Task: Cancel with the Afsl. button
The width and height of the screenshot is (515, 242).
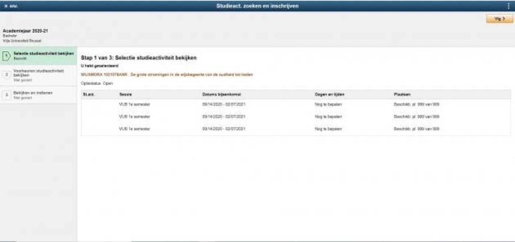Action: pos(11,6)
